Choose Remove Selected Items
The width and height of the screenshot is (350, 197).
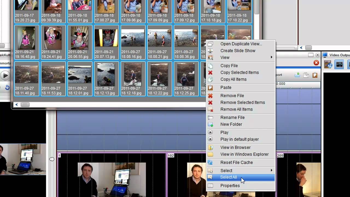point(241,103)
